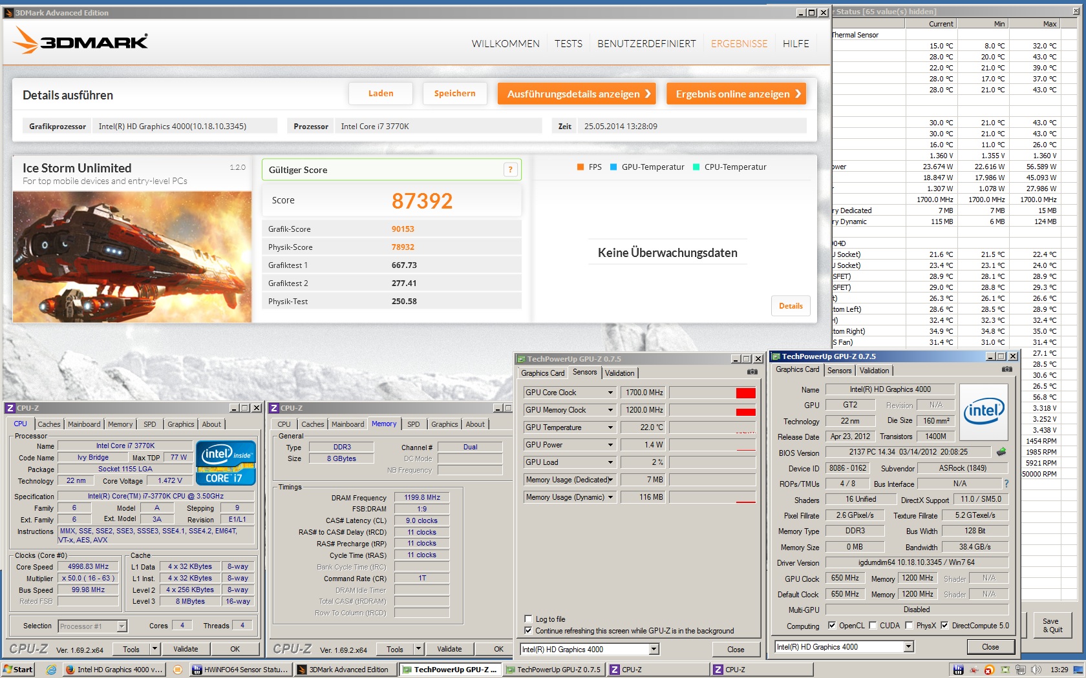1086x678 pixels.
Task: Open the Start menu
Action: [18, 670]
